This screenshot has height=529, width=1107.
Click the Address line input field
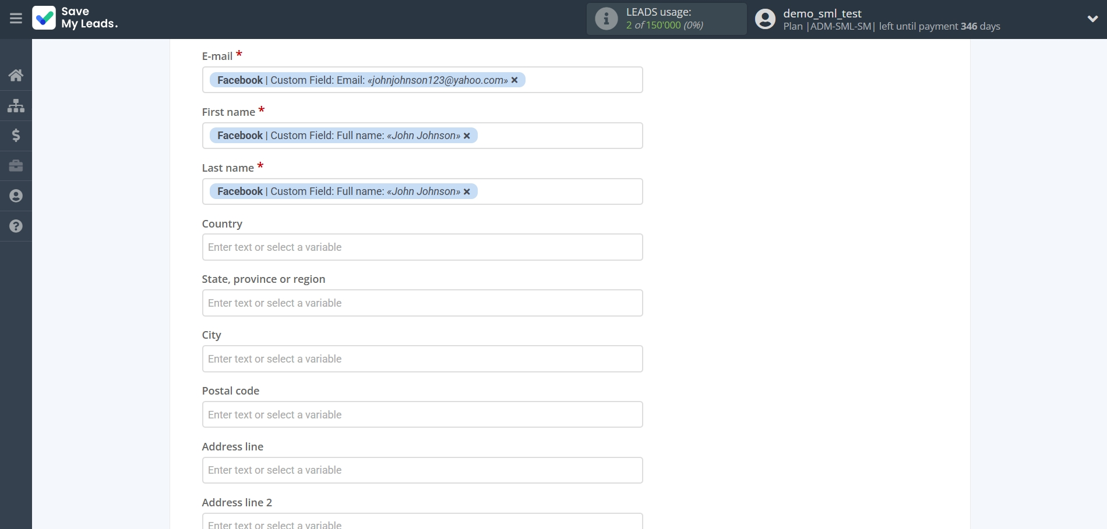[422, 470]
